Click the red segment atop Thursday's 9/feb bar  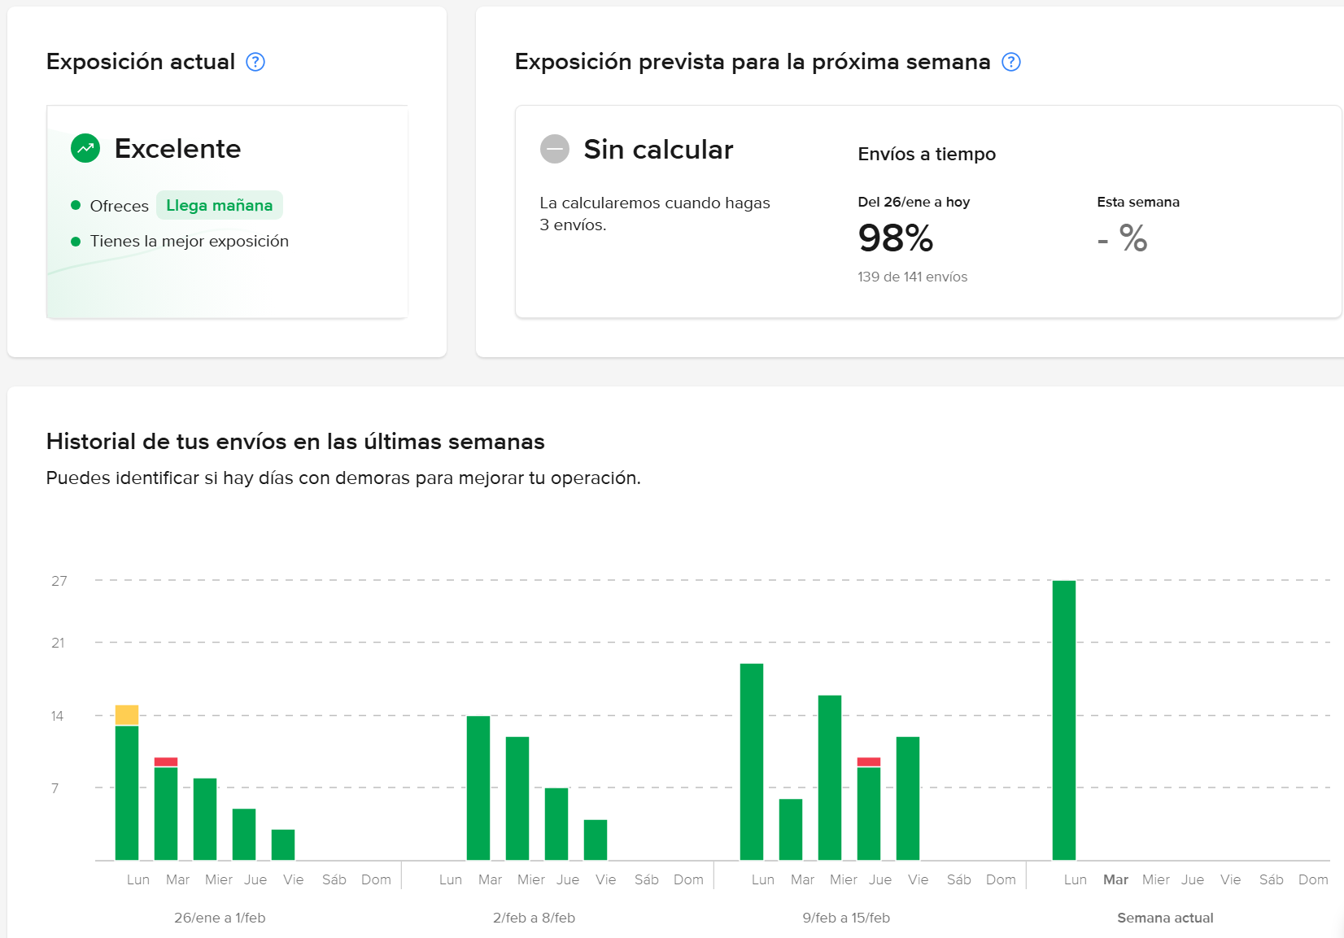868,761
